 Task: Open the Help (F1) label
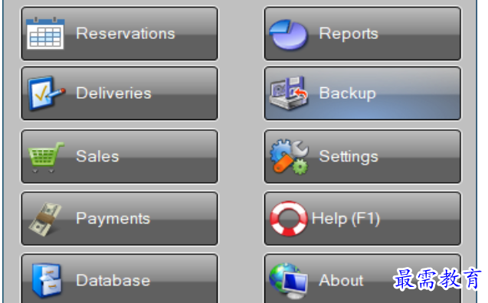click(x=346, y=219)
